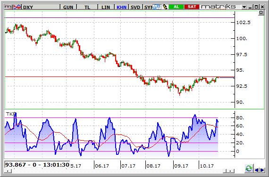Viewport: 269px width, 177px height.
Task: Step chart forward with blue right arrow
Action: click(x=262, y=170)
